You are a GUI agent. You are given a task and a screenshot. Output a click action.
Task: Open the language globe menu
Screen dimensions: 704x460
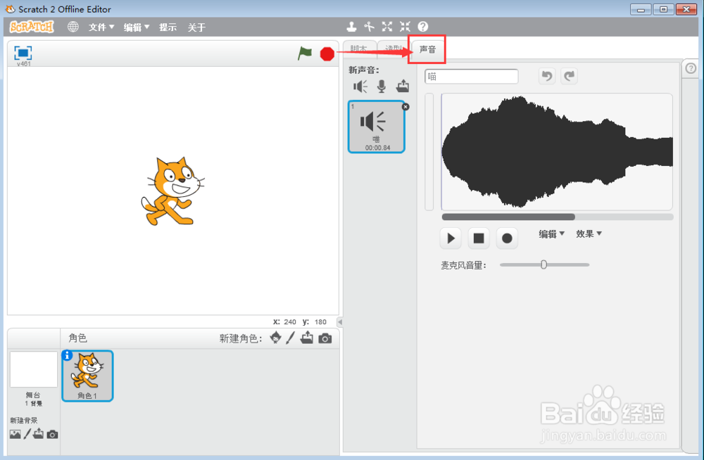tap(73, 27)
